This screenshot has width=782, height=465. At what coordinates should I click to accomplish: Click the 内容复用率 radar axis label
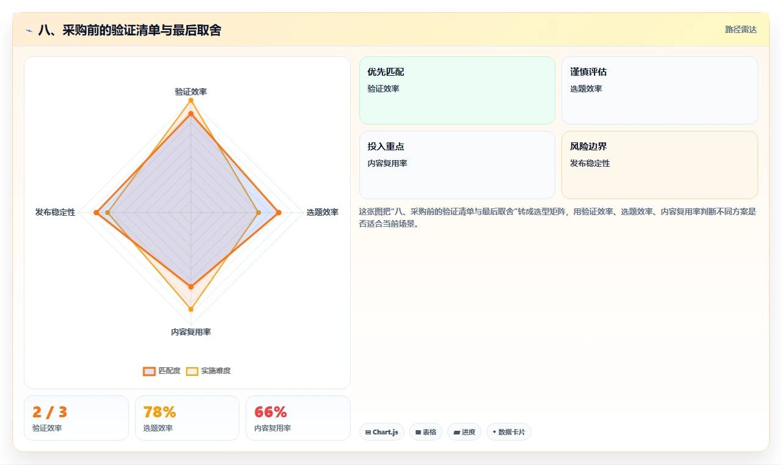coord(191,332)
